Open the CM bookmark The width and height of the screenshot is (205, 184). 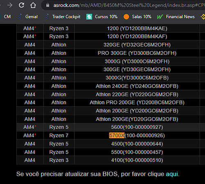pyautogui.click(x=7, y=17)
